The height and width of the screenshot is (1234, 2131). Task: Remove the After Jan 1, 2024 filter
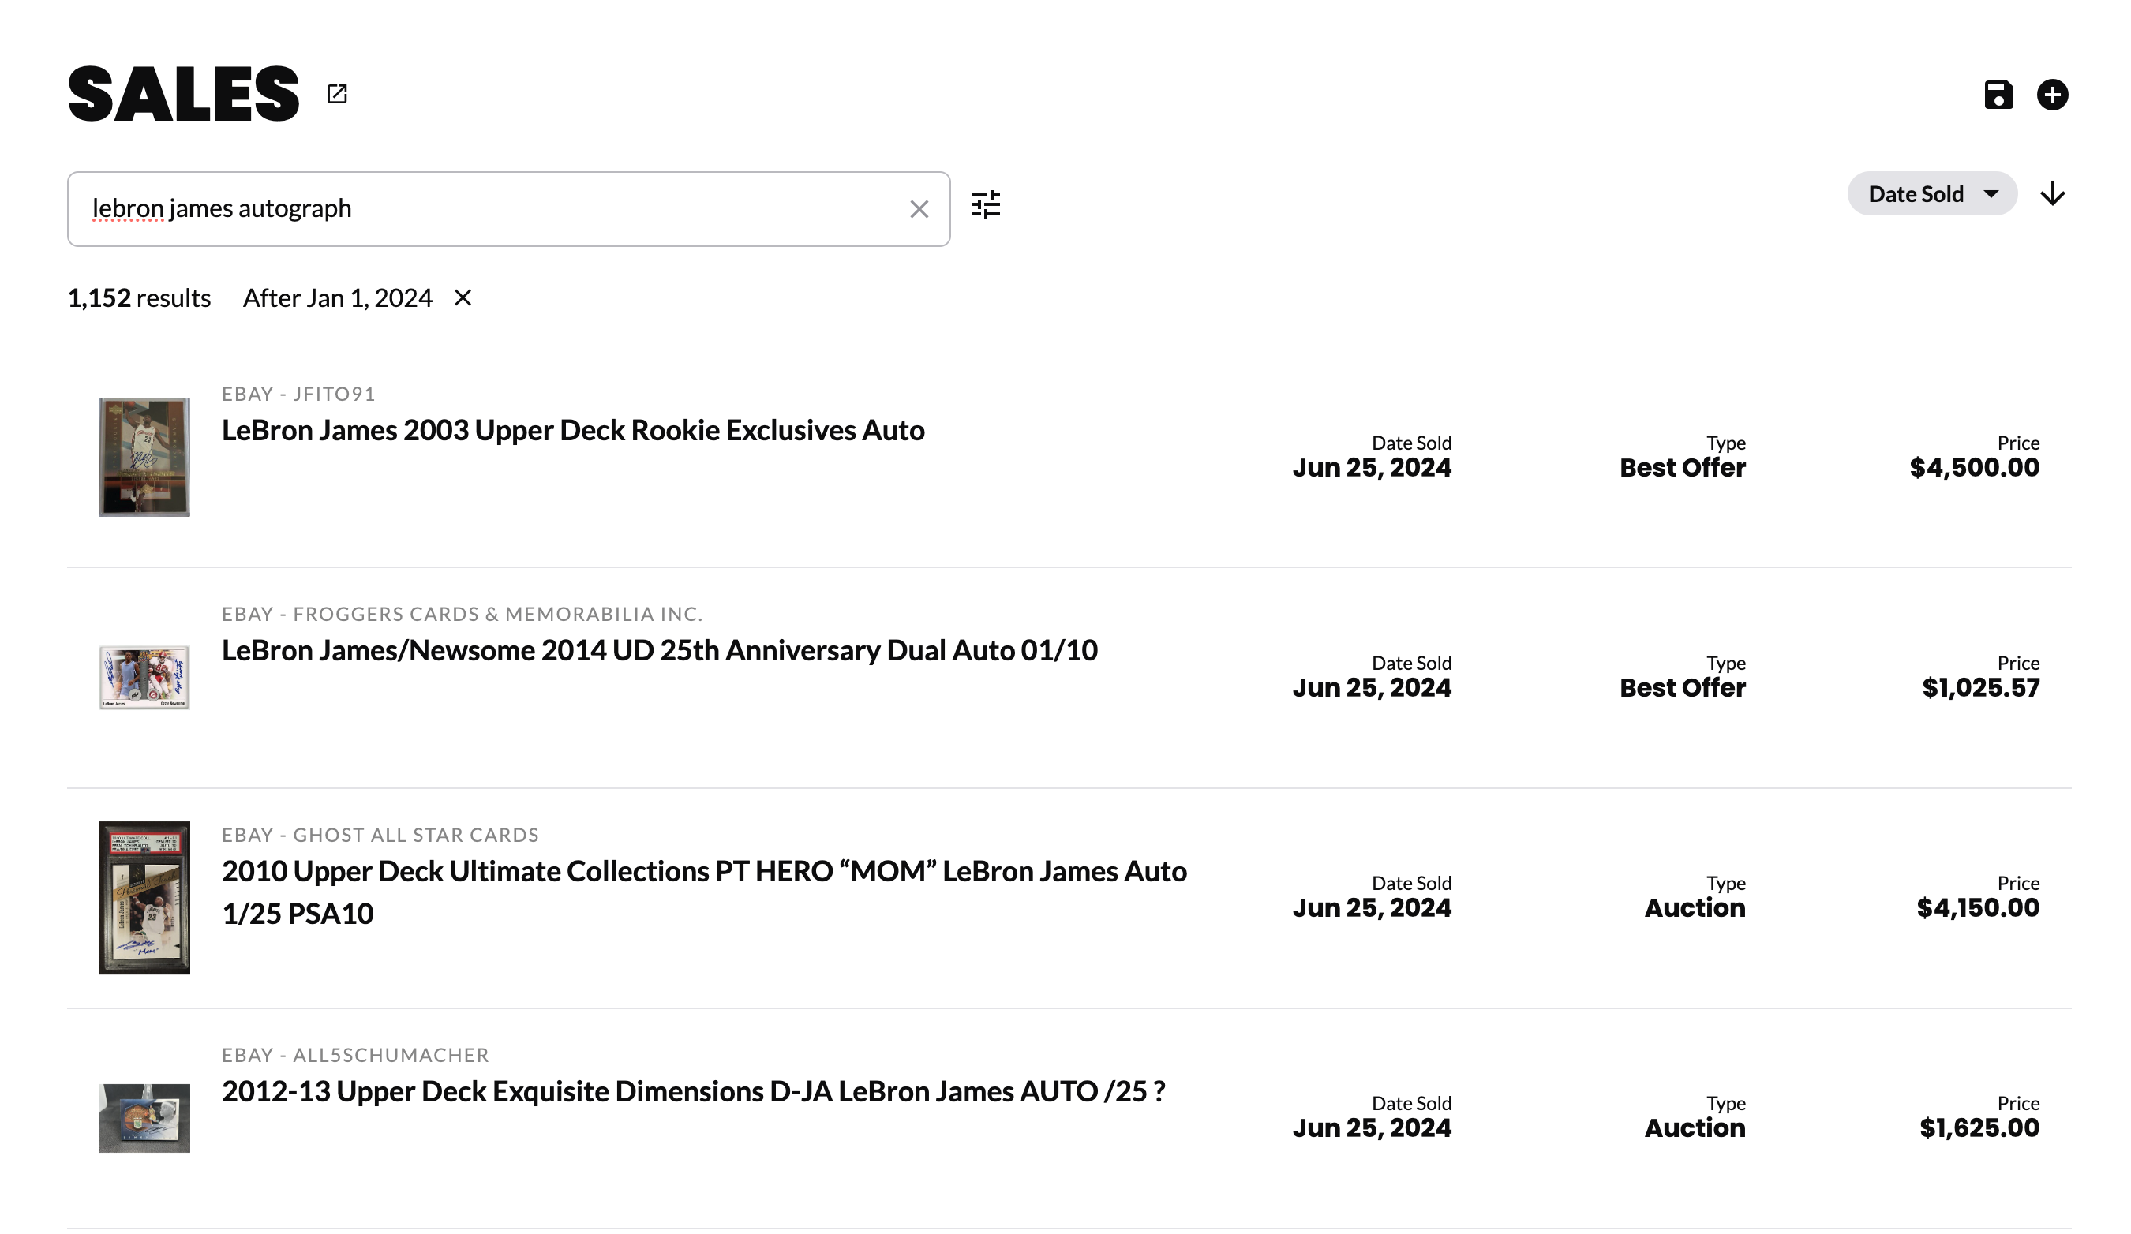coord(463,297)
